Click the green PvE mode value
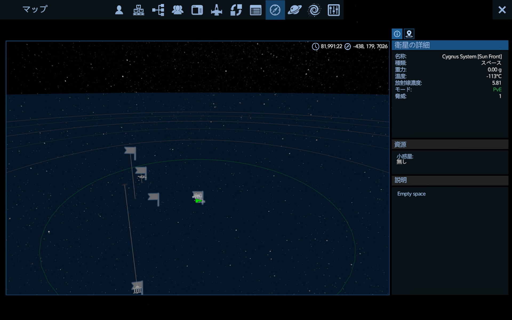 (x=497, y=90)
